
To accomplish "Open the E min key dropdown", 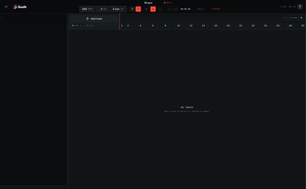I will (x=118, y=9).
